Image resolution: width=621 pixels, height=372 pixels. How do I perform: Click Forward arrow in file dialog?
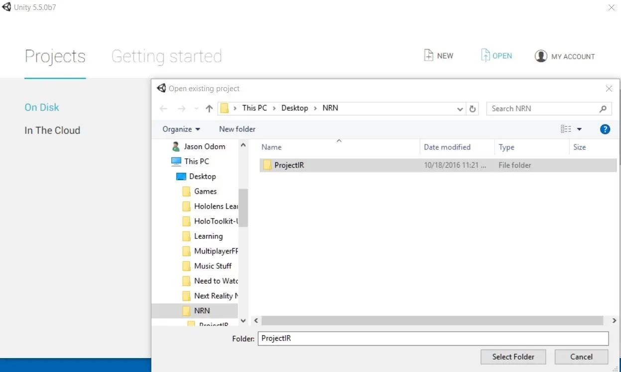(181, 109)
